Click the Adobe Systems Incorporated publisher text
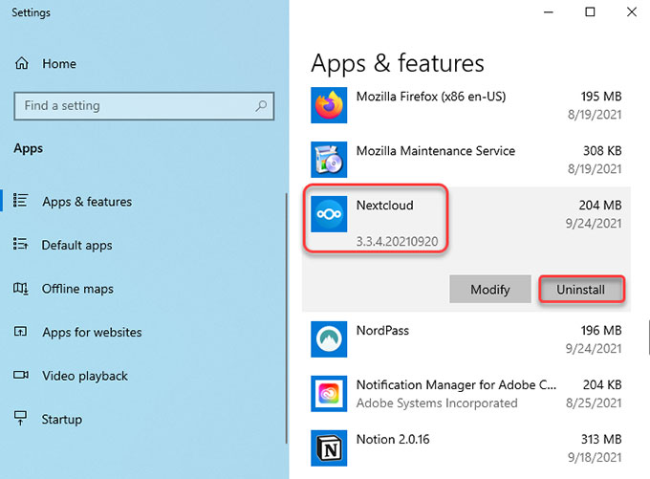This screenshot has height=479, width=650. point(437,403)
